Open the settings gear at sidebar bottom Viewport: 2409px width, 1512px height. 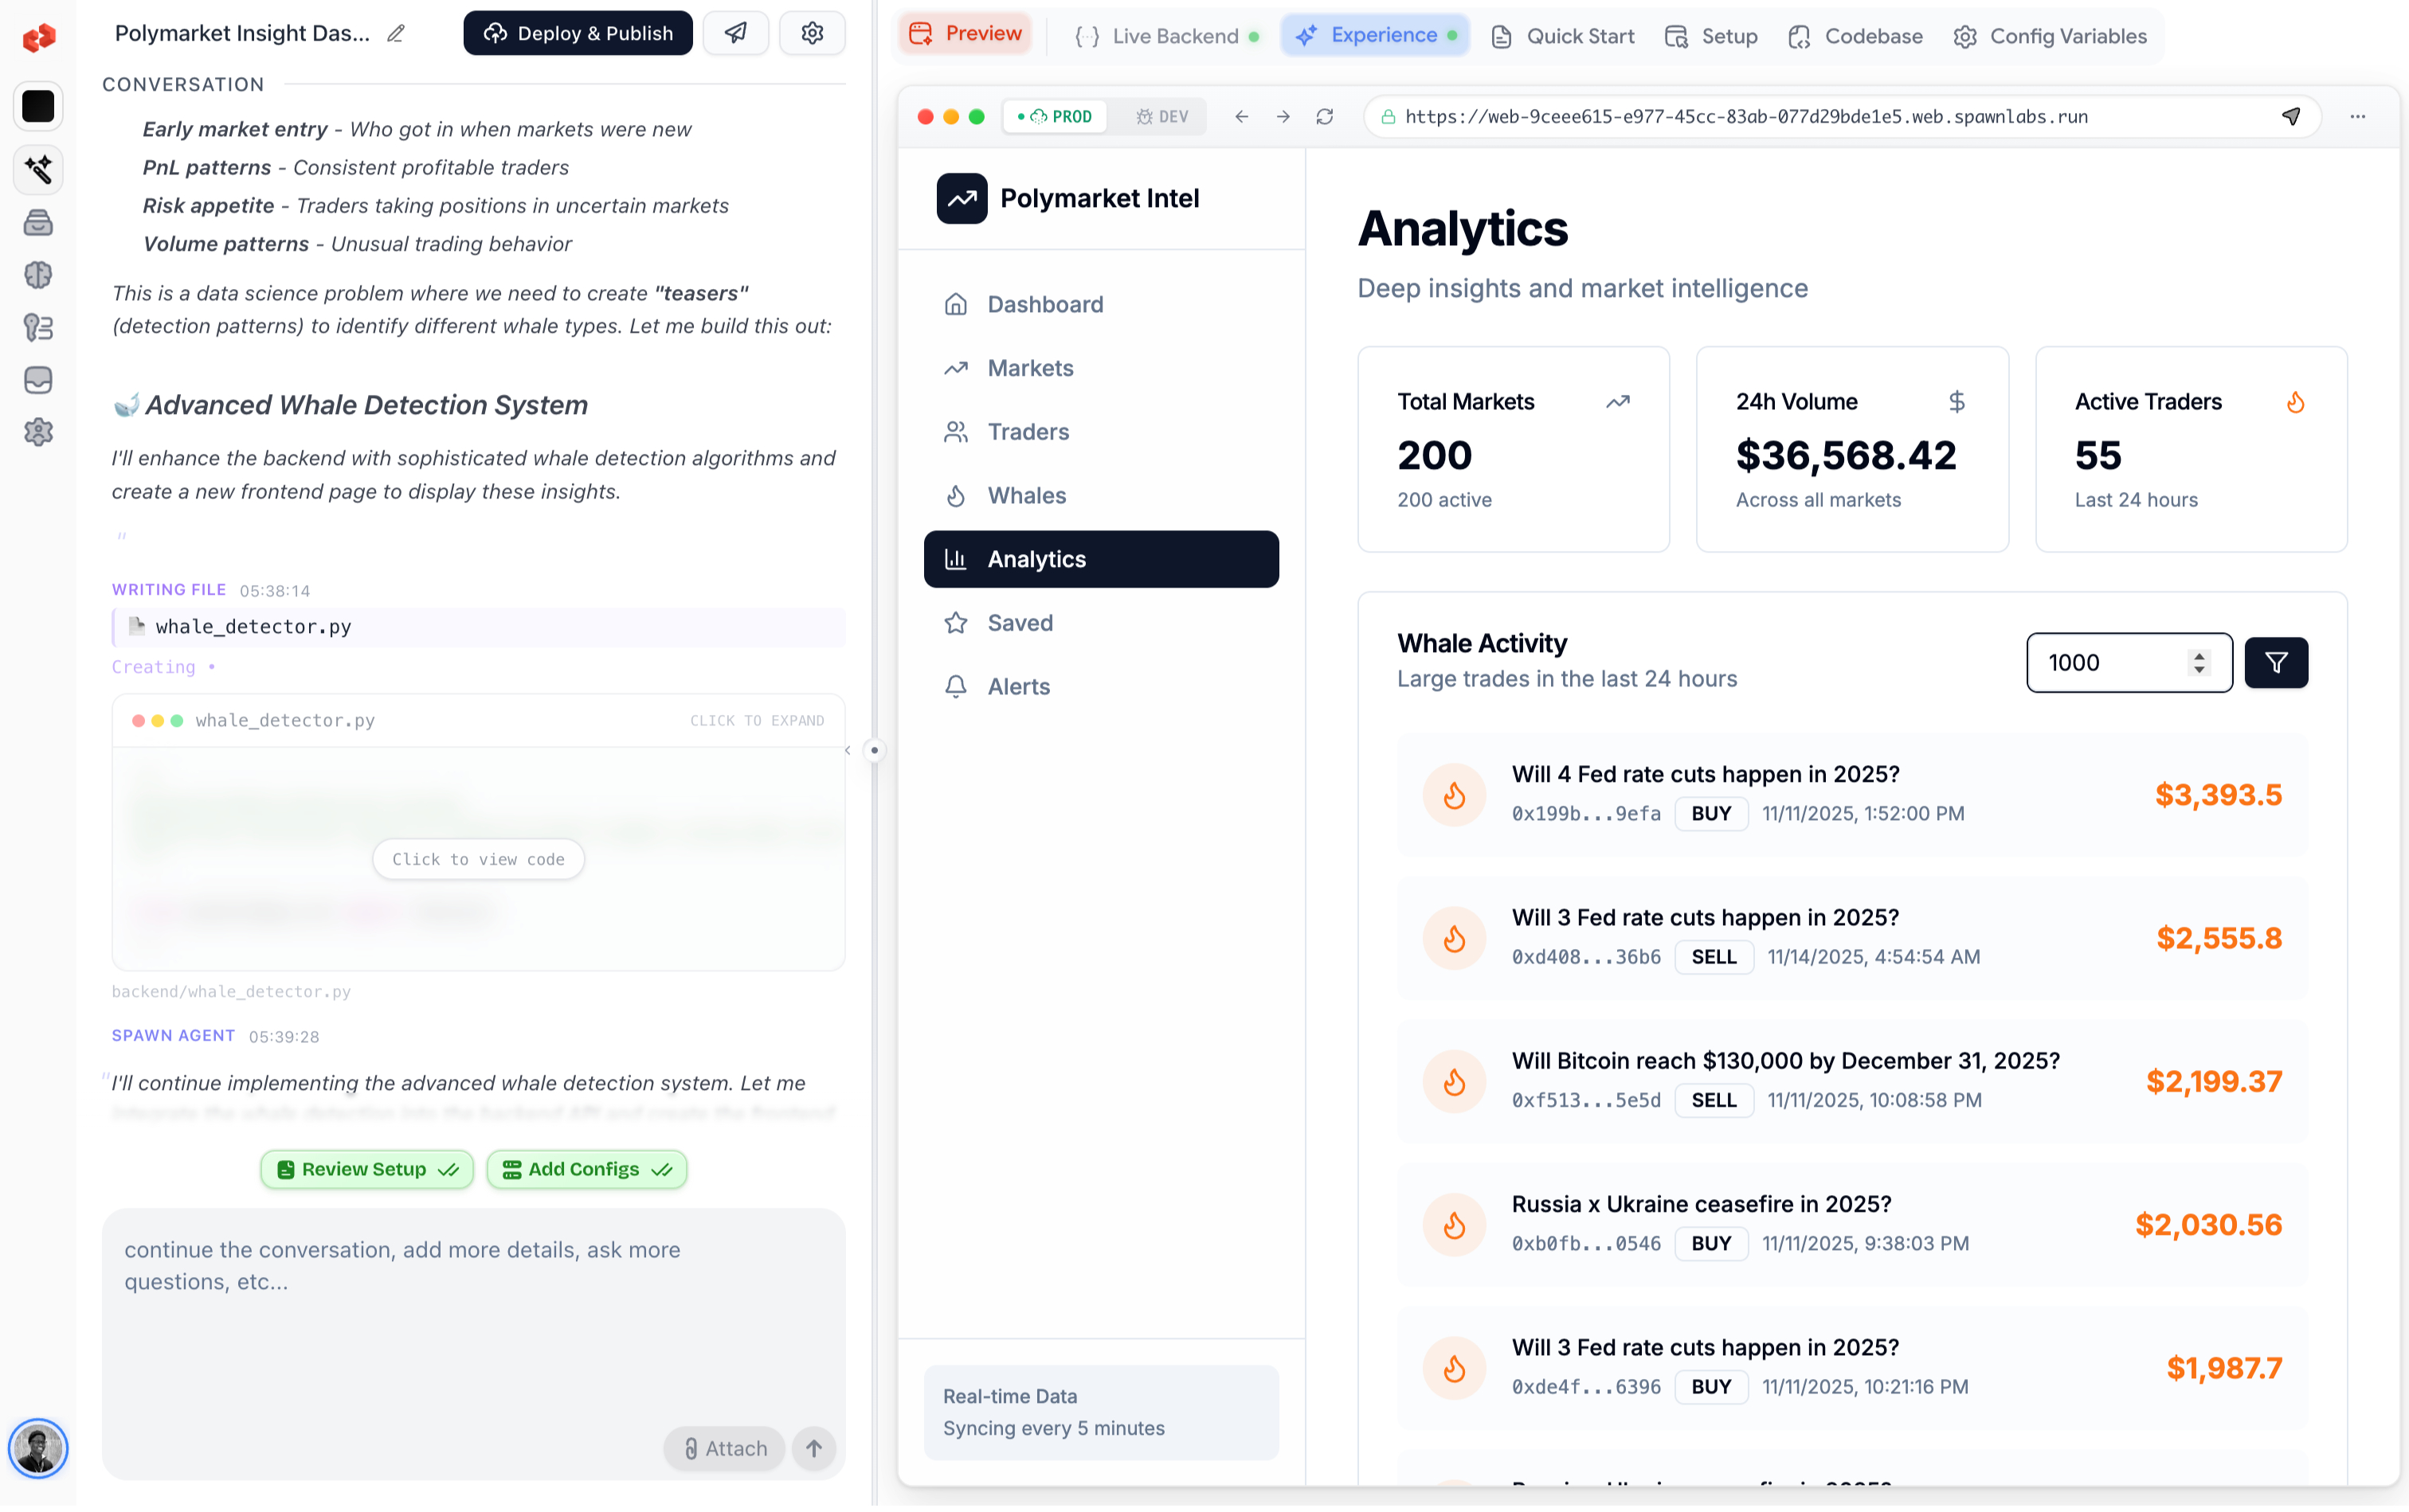click(38, 432)
